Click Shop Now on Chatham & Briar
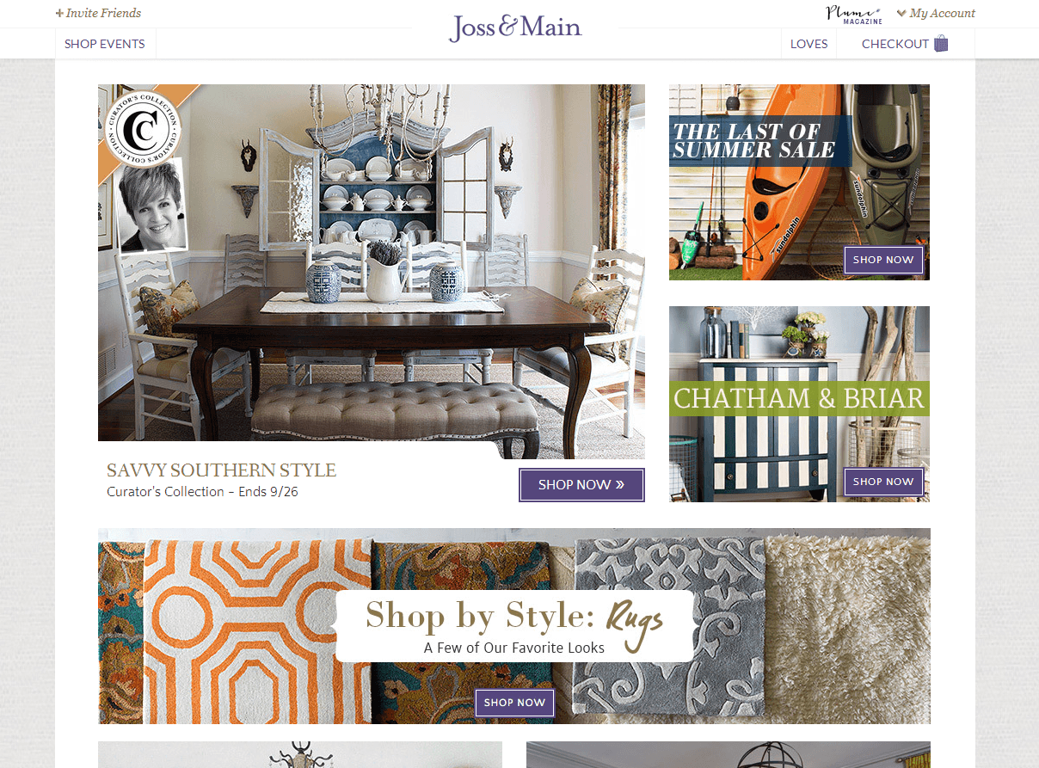The width and height of the screenshot is (1039, 768). [883, 482]
